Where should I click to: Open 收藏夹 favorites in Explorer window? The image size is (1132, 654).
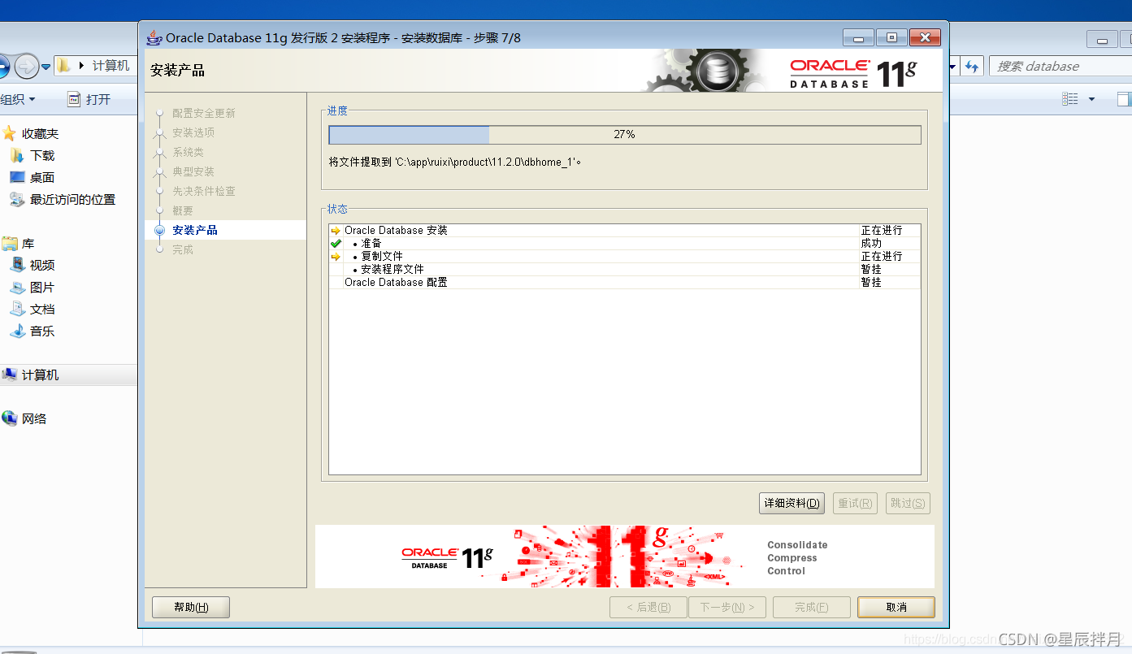pos(40,134)
